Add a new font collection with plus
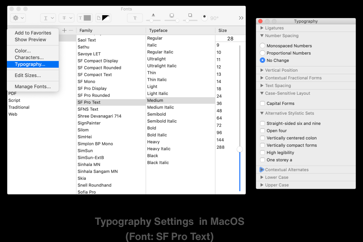This screenshot has height=242, width=363. [64, 30]
